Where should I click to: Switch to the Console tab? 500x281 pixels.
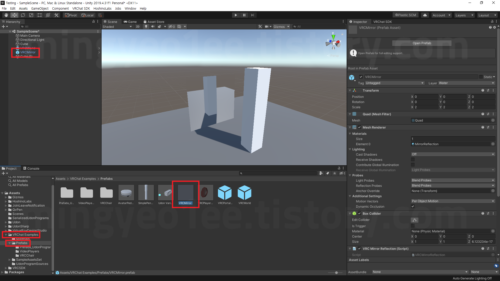[x=31, y=168]
